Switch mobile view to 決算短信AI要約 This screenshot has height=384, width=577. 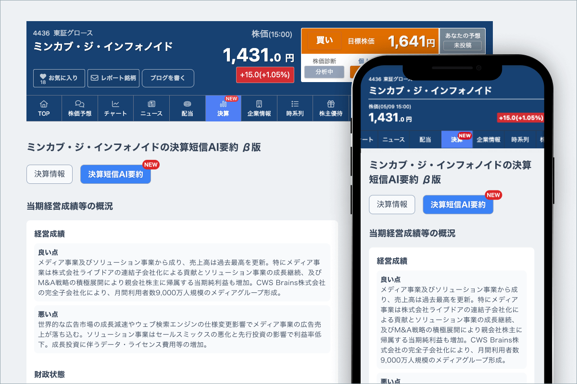(x=458, y=204)
